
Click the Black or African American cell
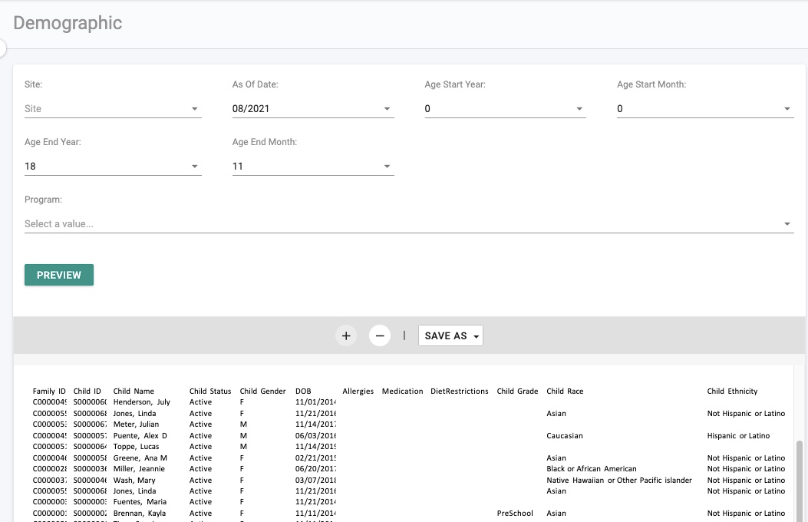[592, 468]
